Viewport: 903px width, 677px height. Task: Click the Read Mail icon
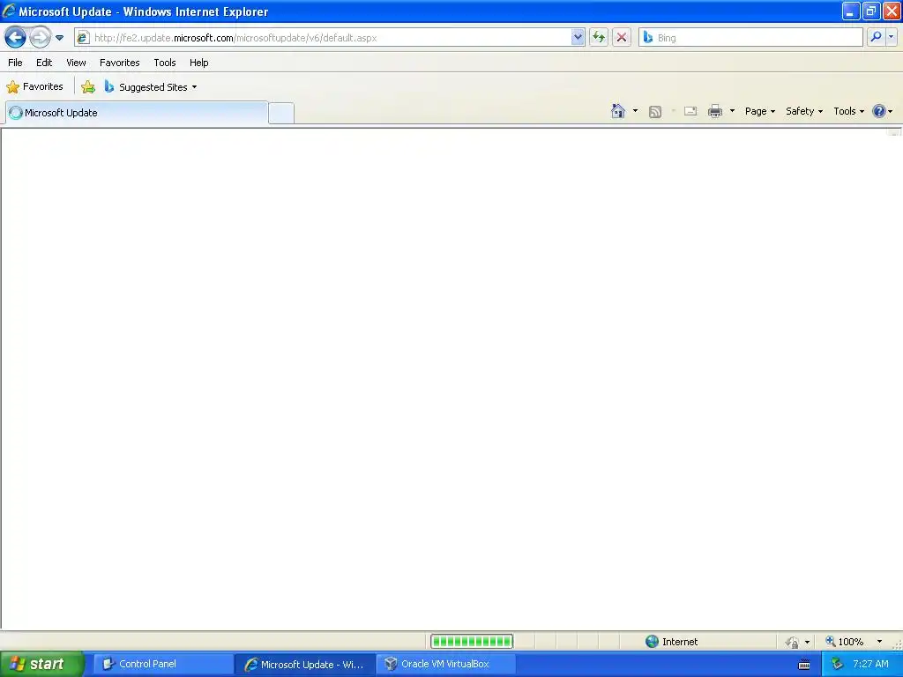tap(690, 111)
